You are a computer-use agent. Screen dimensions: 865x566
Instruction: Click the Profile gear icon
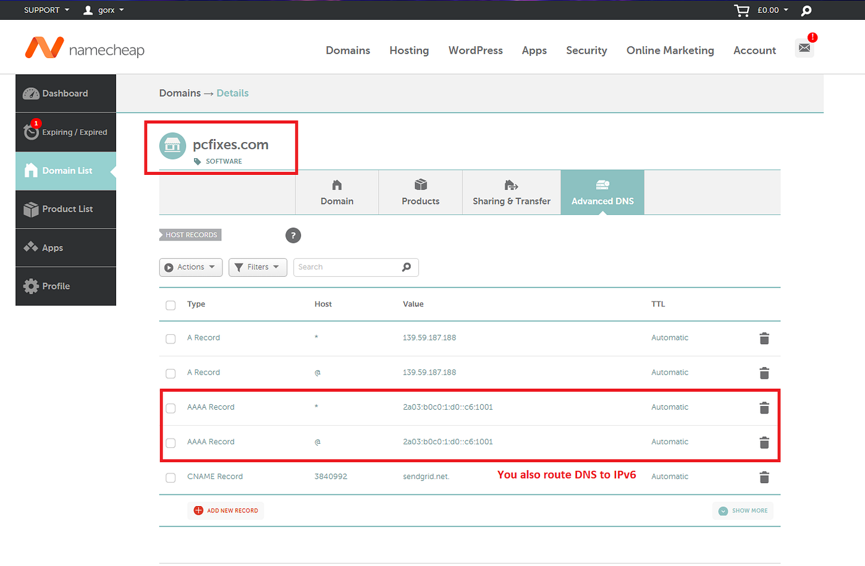pyautogui.click(x=31, y=286)
